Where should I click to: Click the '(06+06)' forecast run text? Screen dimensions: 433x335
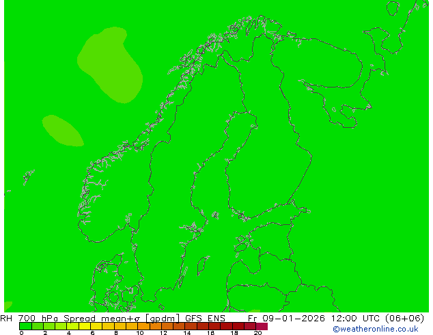(404, 318)
